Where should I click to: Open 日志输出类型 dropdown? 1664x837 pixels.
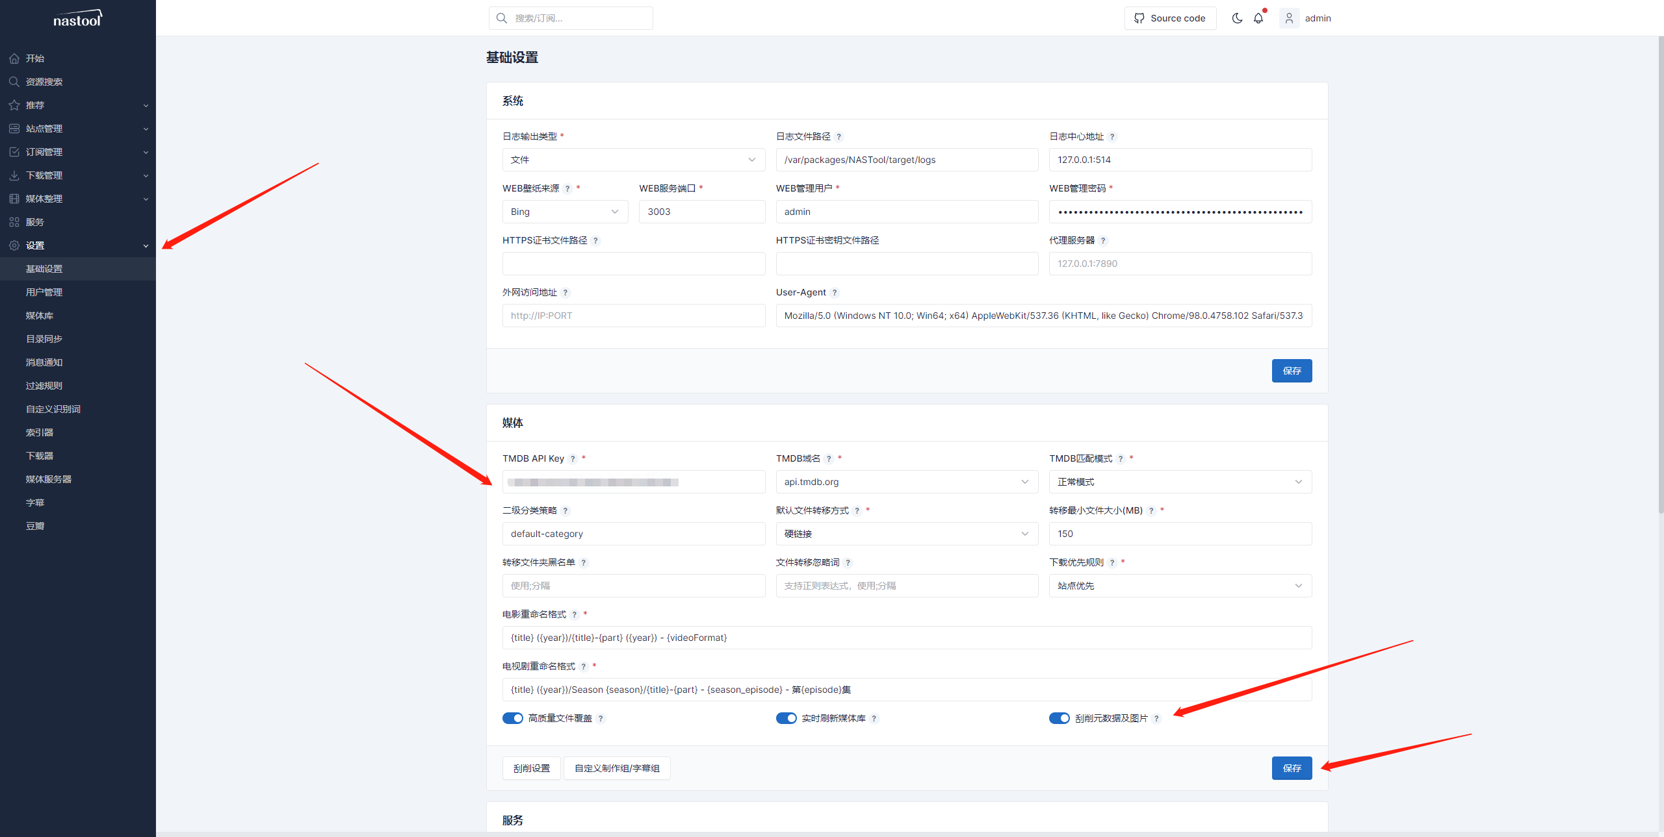633,160
